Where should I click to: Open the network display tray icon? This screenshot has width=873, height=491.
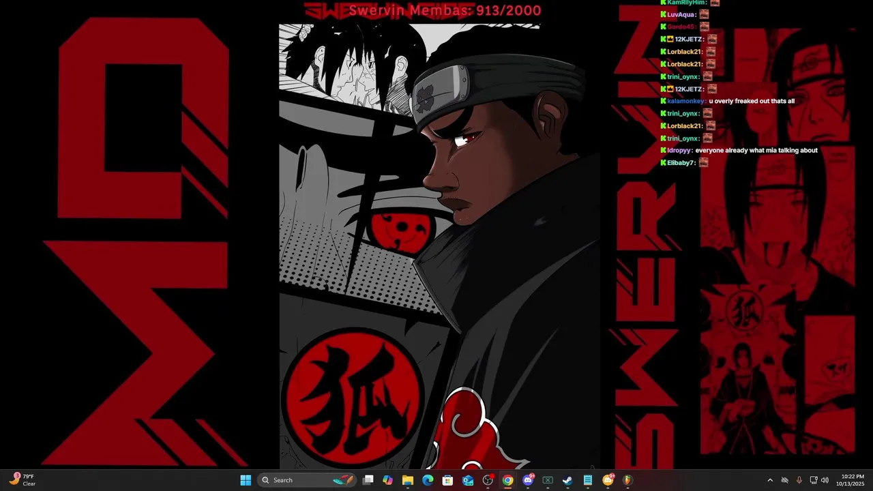[813, 480]
